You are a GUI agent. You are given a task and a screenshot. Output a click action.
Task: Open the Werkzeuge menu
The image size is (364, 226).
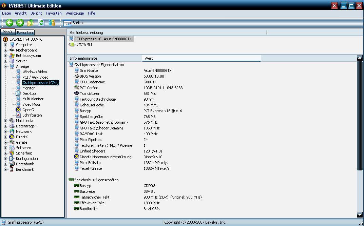coord(75,13)
